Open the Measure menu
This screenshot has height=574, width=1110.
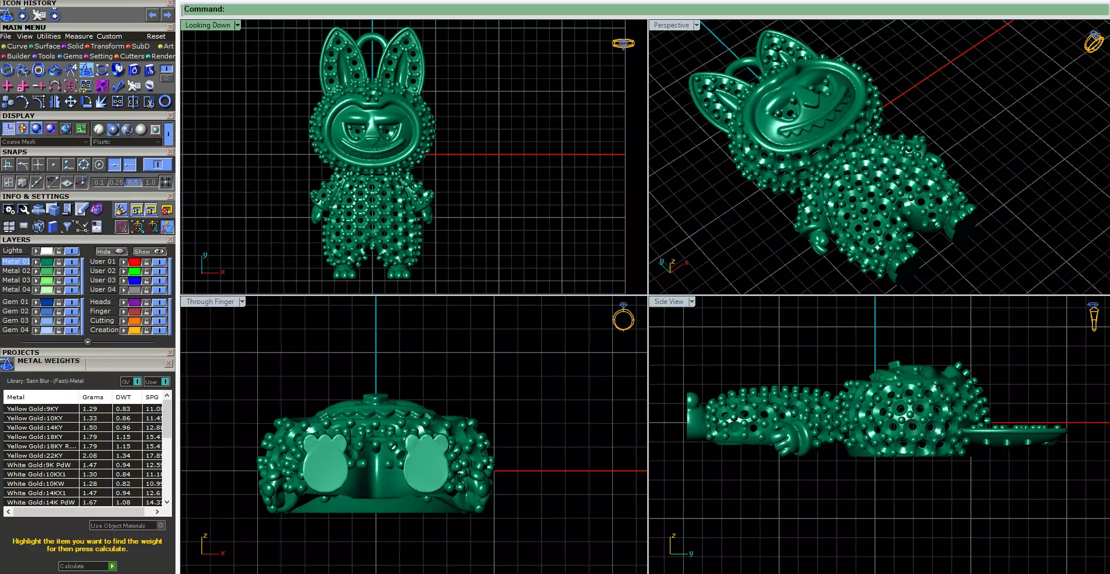[79, 36]
